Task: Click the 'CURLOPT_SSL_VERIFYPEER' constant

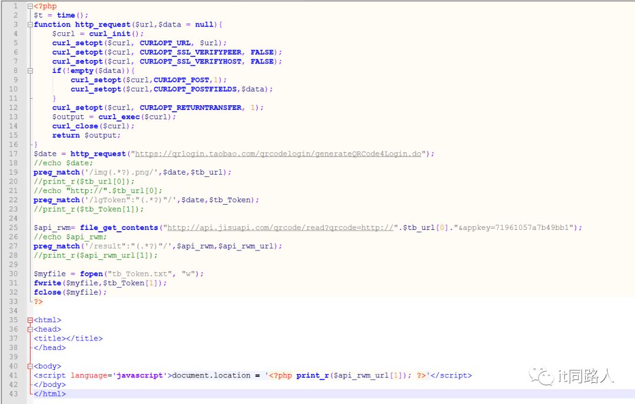Action: pyautogui.click(x=190, y=52)
